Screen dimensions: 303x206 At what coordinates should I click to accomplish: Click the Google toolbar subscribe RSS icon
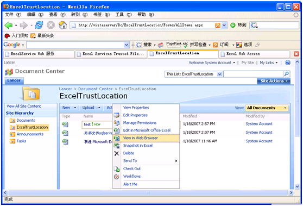215,45
